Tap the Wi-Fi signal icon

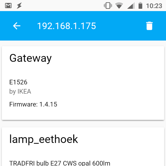(x=119, y=6)
